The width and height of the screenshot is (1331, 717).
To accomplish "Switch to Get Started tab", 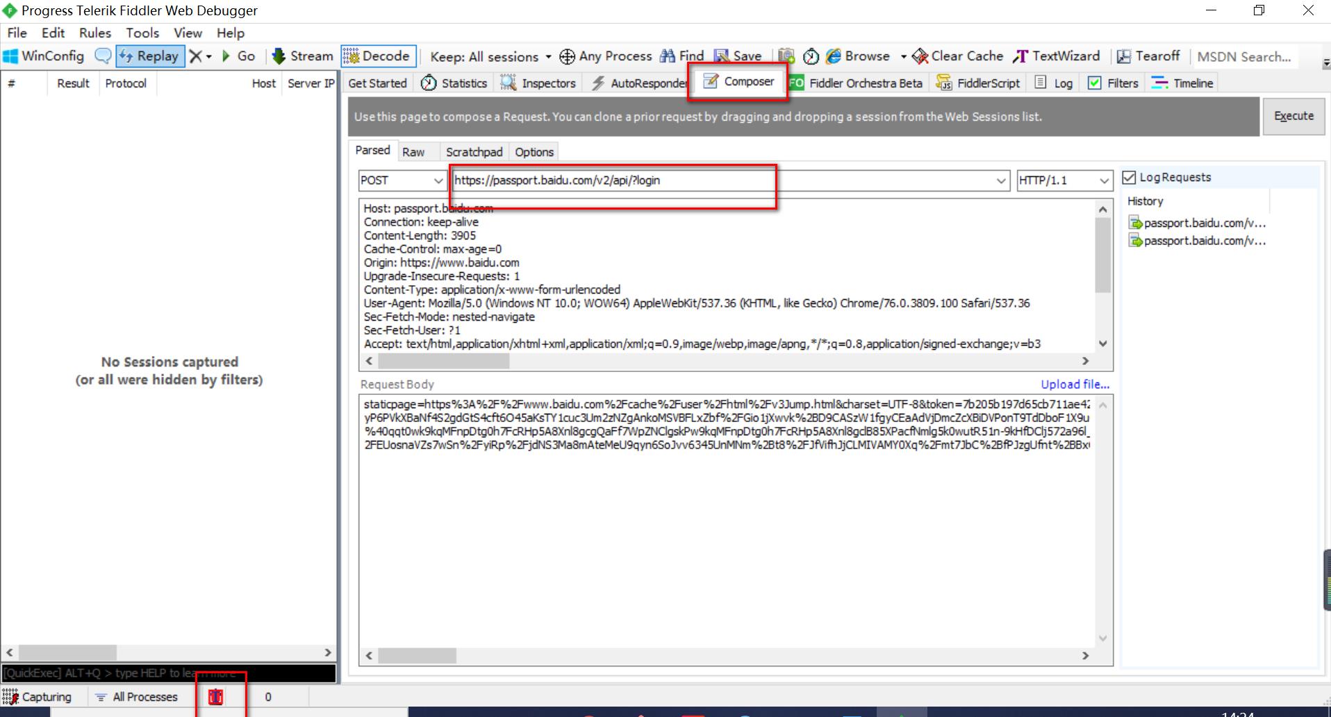I will [377, 83].
